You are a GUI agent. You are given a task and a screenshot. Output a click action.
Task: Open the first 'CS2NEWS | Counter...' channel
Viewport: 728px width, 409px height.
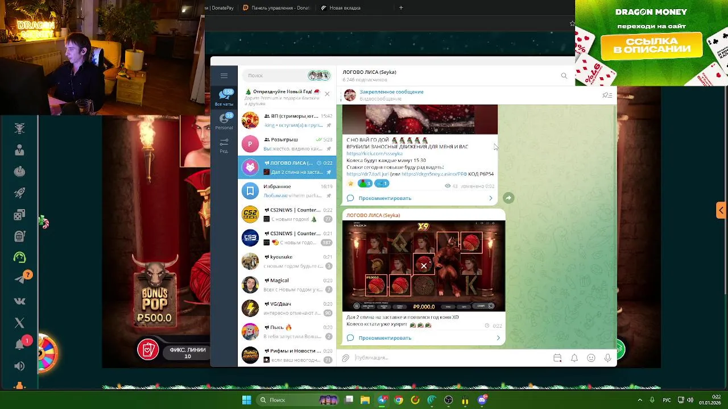[287, 214]
